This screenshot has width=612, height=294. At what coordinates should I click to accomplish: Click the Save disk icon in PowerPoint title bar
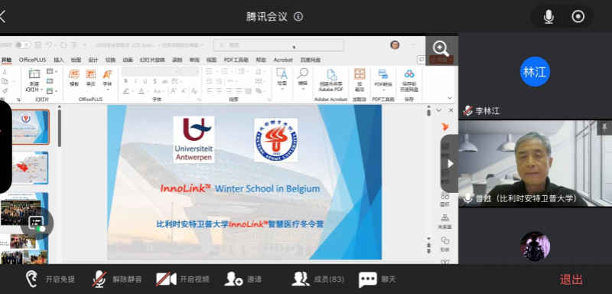point(37,45)
